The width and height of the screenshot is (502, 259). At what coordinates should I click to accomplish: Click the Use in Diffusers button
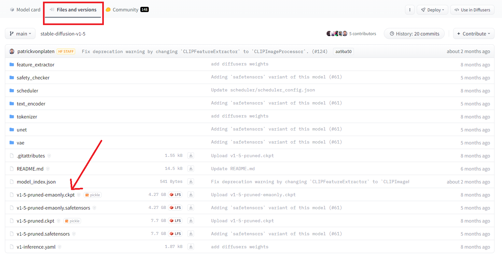[x=472, y=10]
